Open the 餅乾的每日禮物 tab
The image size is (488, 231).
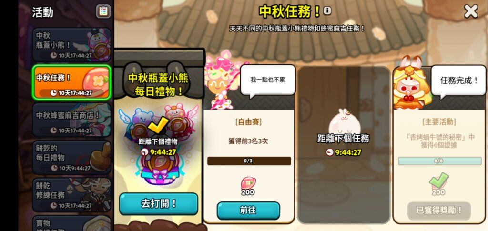[71, 158]
